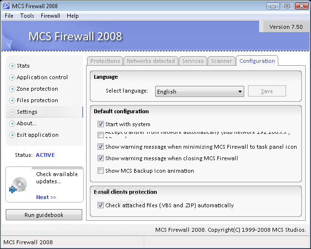Toggle Start with system checkbox
The image size is (311, 249).
pyautogui.click(x=100, y=124)
